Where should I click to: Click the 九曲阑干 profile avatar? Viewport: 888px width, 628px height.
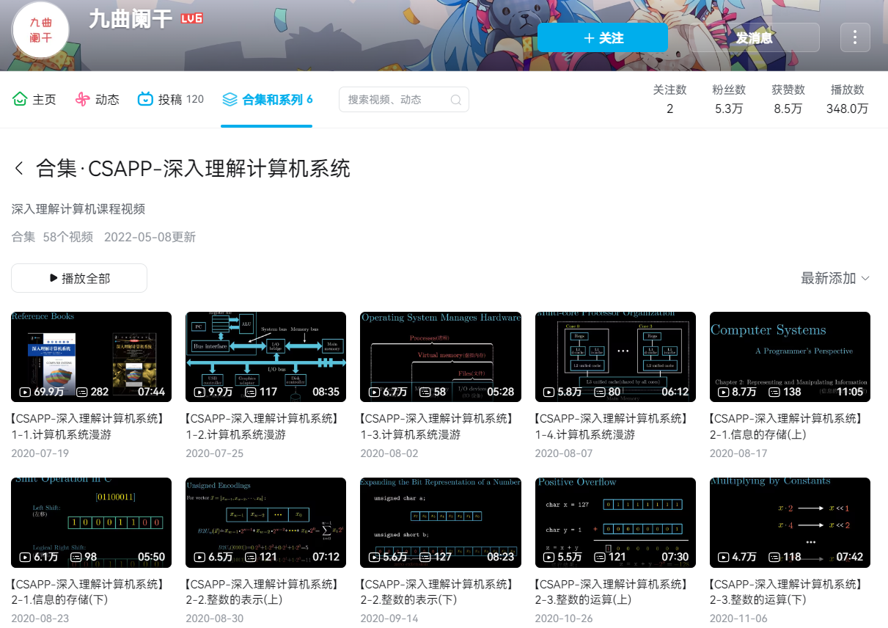(x=40, y=31)
